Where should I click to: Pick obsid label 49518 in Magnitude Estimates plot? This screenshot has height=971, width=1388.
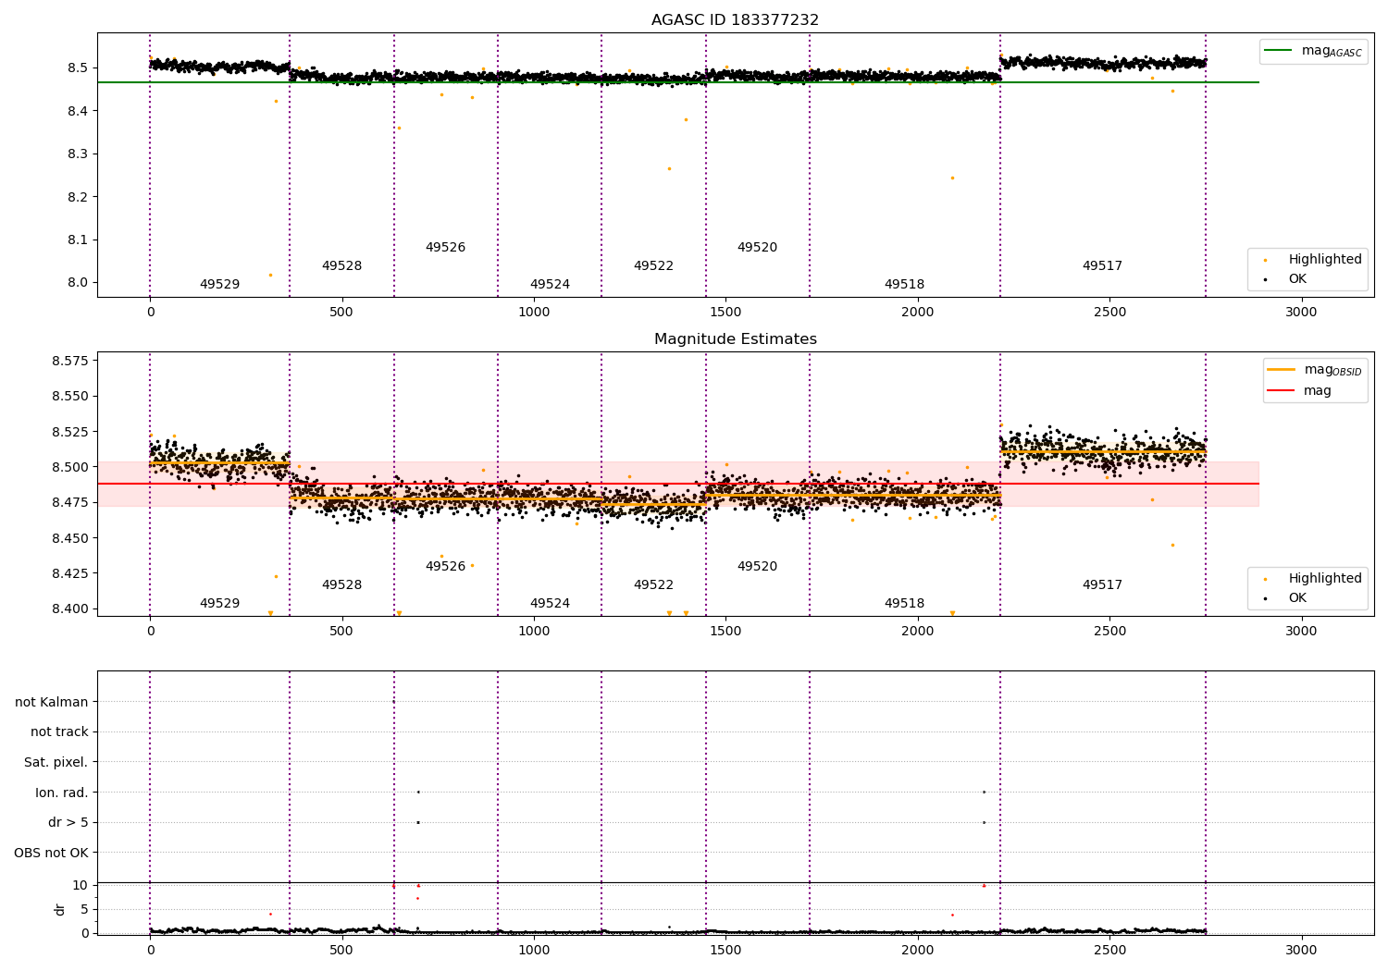pyautogui.click(x=904, y=603)
